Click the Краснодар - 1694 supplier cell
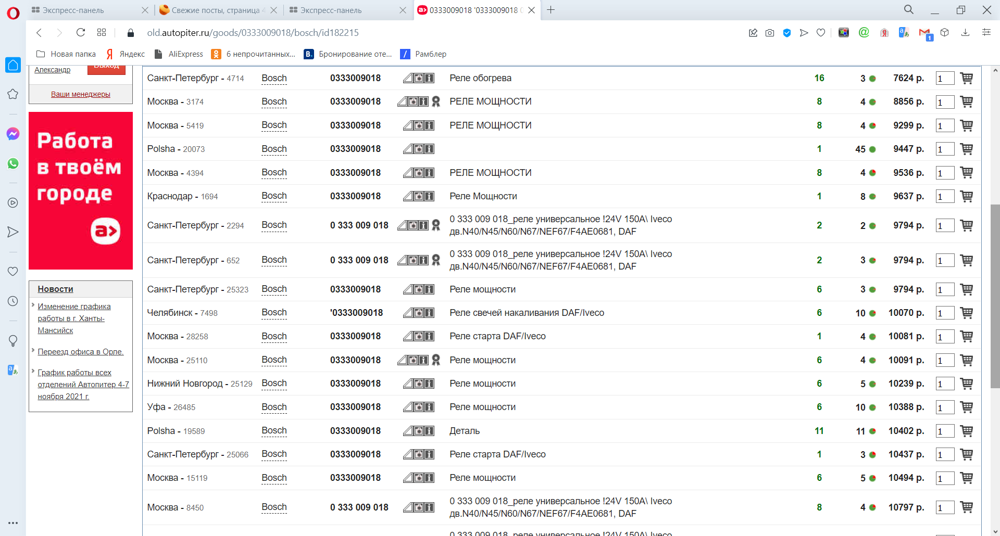 click(182, 196)
